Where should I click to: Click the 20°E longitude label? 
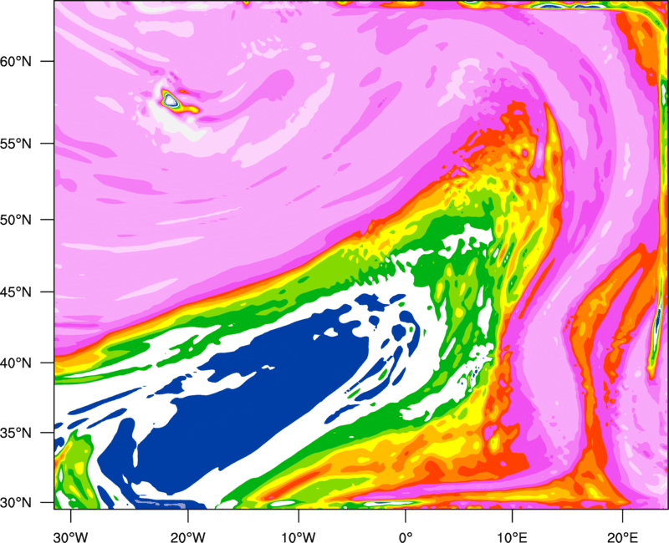coord(622,537)
